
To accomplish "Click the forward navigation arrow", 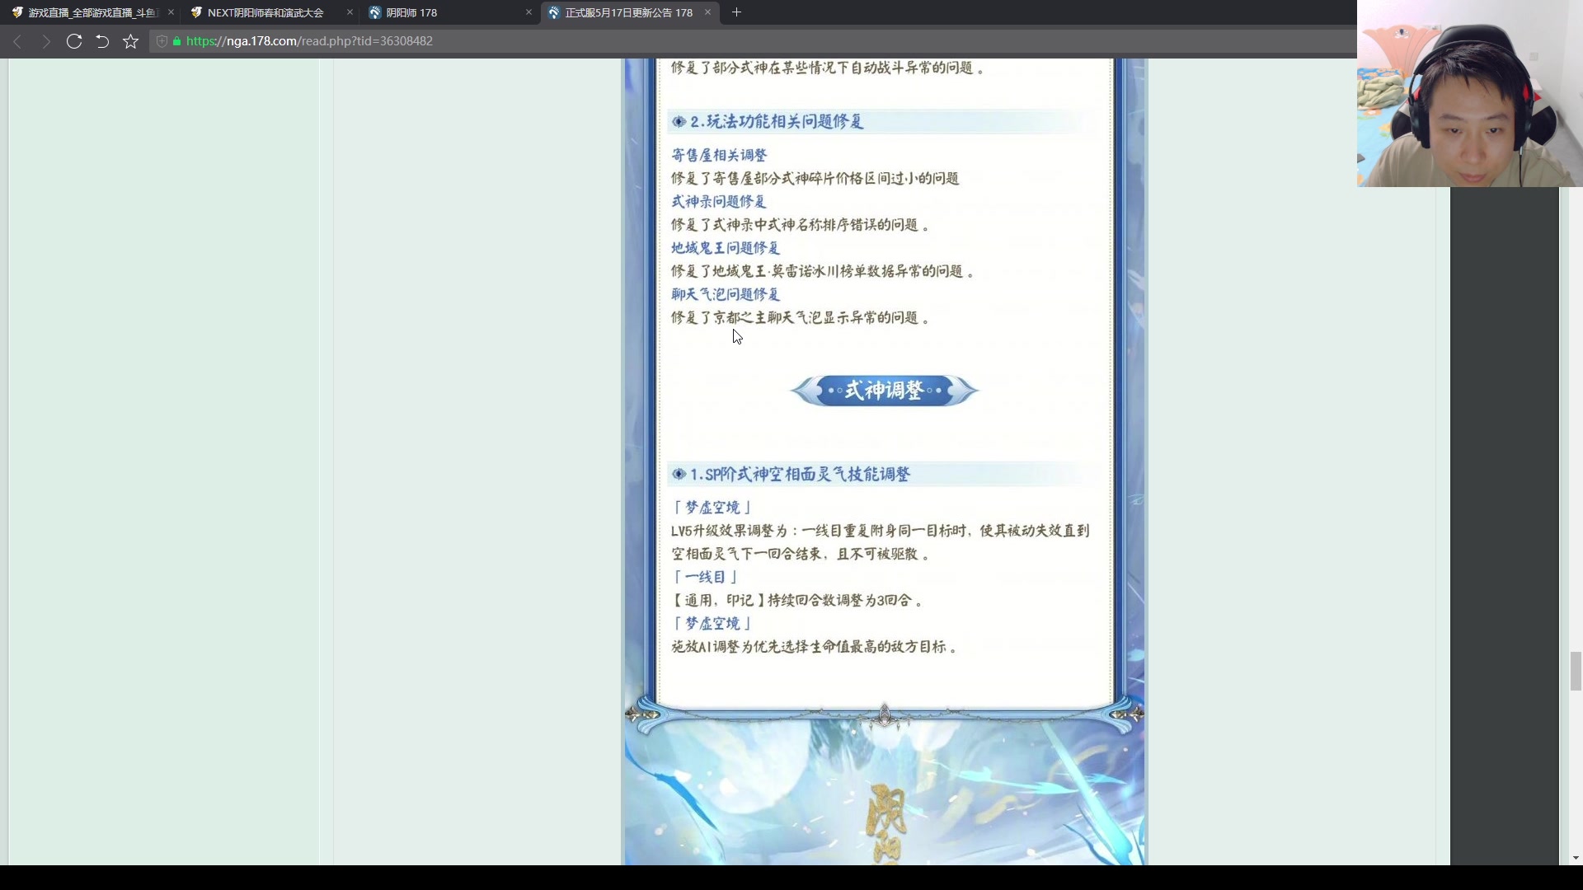I will click(x=46, y=41).
